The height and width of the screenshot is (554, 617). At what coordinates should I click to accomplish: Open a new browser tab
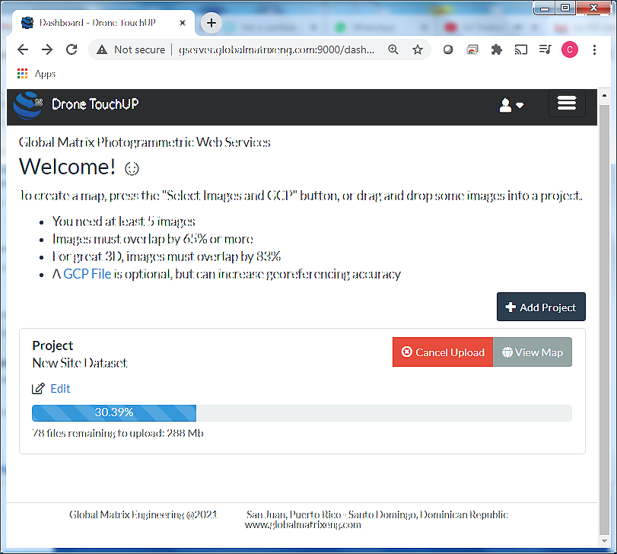tap(211, 23)
